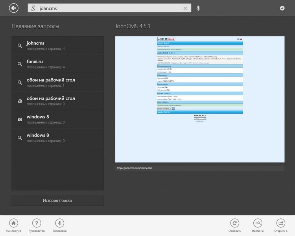The width and height of the screenshot is (295, 236).
Task: Open обои на рабочий стол image search entry
Action: pyautogui.click(x=57, y=101)
